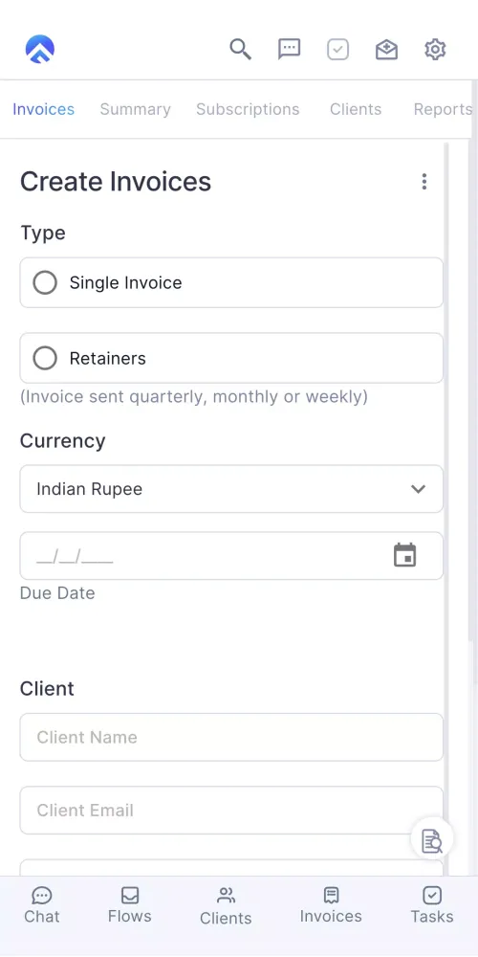This screenshot has height=957, width=478.
Task: Click the floating document search icon
Action: 432,840
